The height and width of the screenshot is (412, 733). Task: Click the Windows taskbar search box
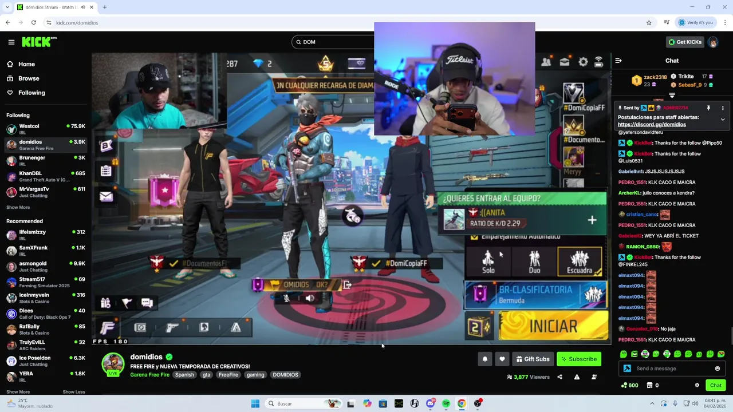point(304,403)
